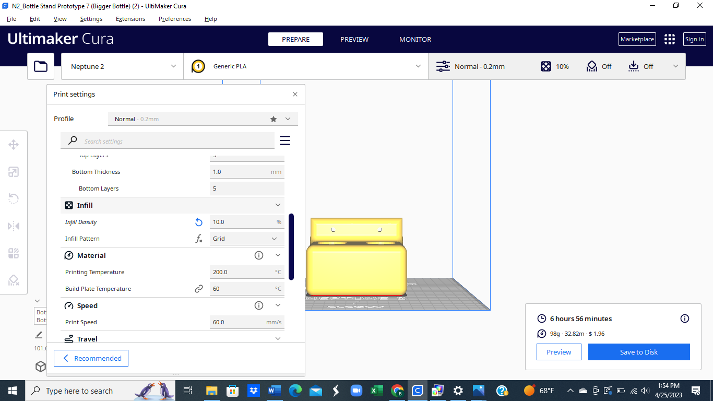The height and width of the screenshot is (401, 713).
Task: Open a file using the folder icon
Action: pyautogui.click(x=40, y=66)
